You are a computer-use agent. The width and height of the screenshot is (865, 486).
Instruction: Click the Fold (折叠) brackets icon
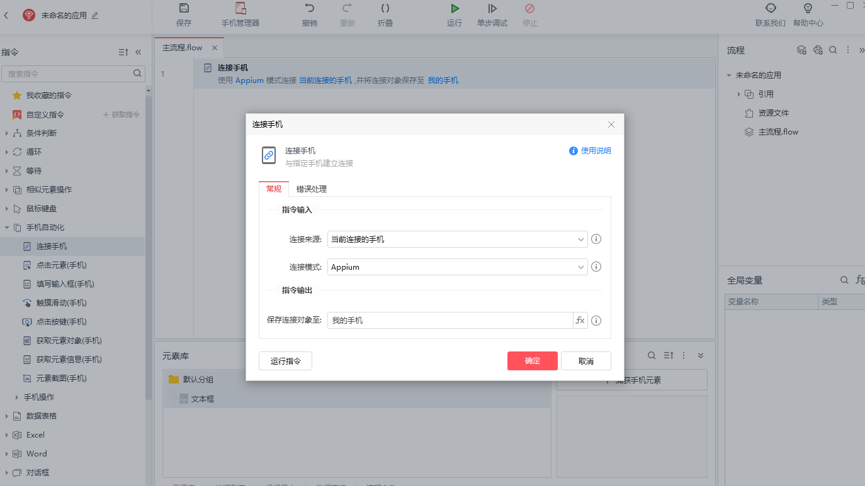(x=385, y=9)
